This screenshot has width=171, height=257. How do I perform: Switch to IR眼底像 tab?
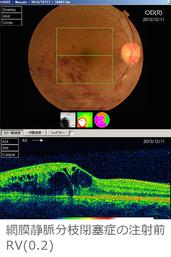35,133
